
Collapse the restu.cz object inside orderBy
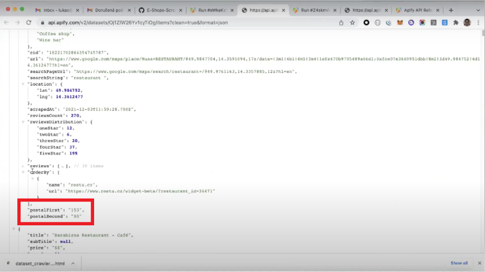[32, 179]
